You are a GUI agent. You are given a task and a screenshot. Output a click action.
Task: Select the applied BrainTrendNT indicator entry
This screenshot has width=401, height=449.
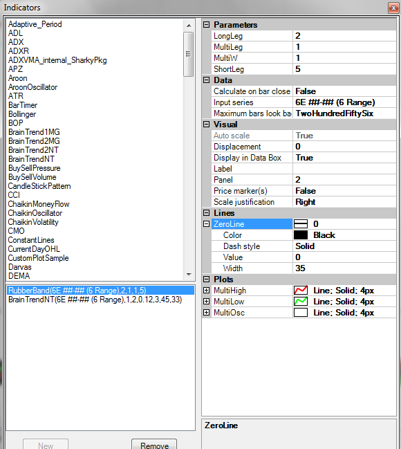100,300
